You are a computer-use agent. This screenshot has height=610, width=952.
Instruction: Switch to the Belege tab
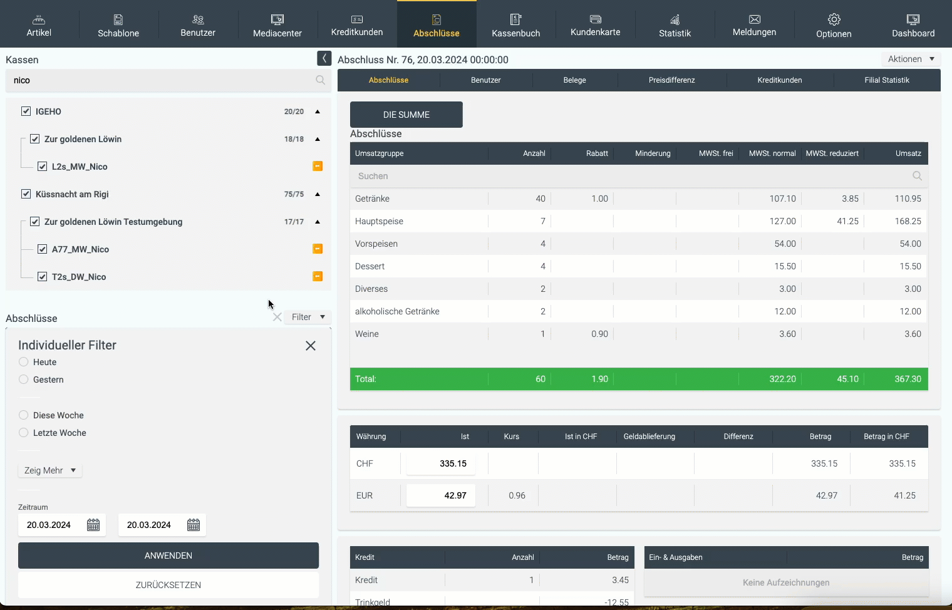[x=574, y=80]
